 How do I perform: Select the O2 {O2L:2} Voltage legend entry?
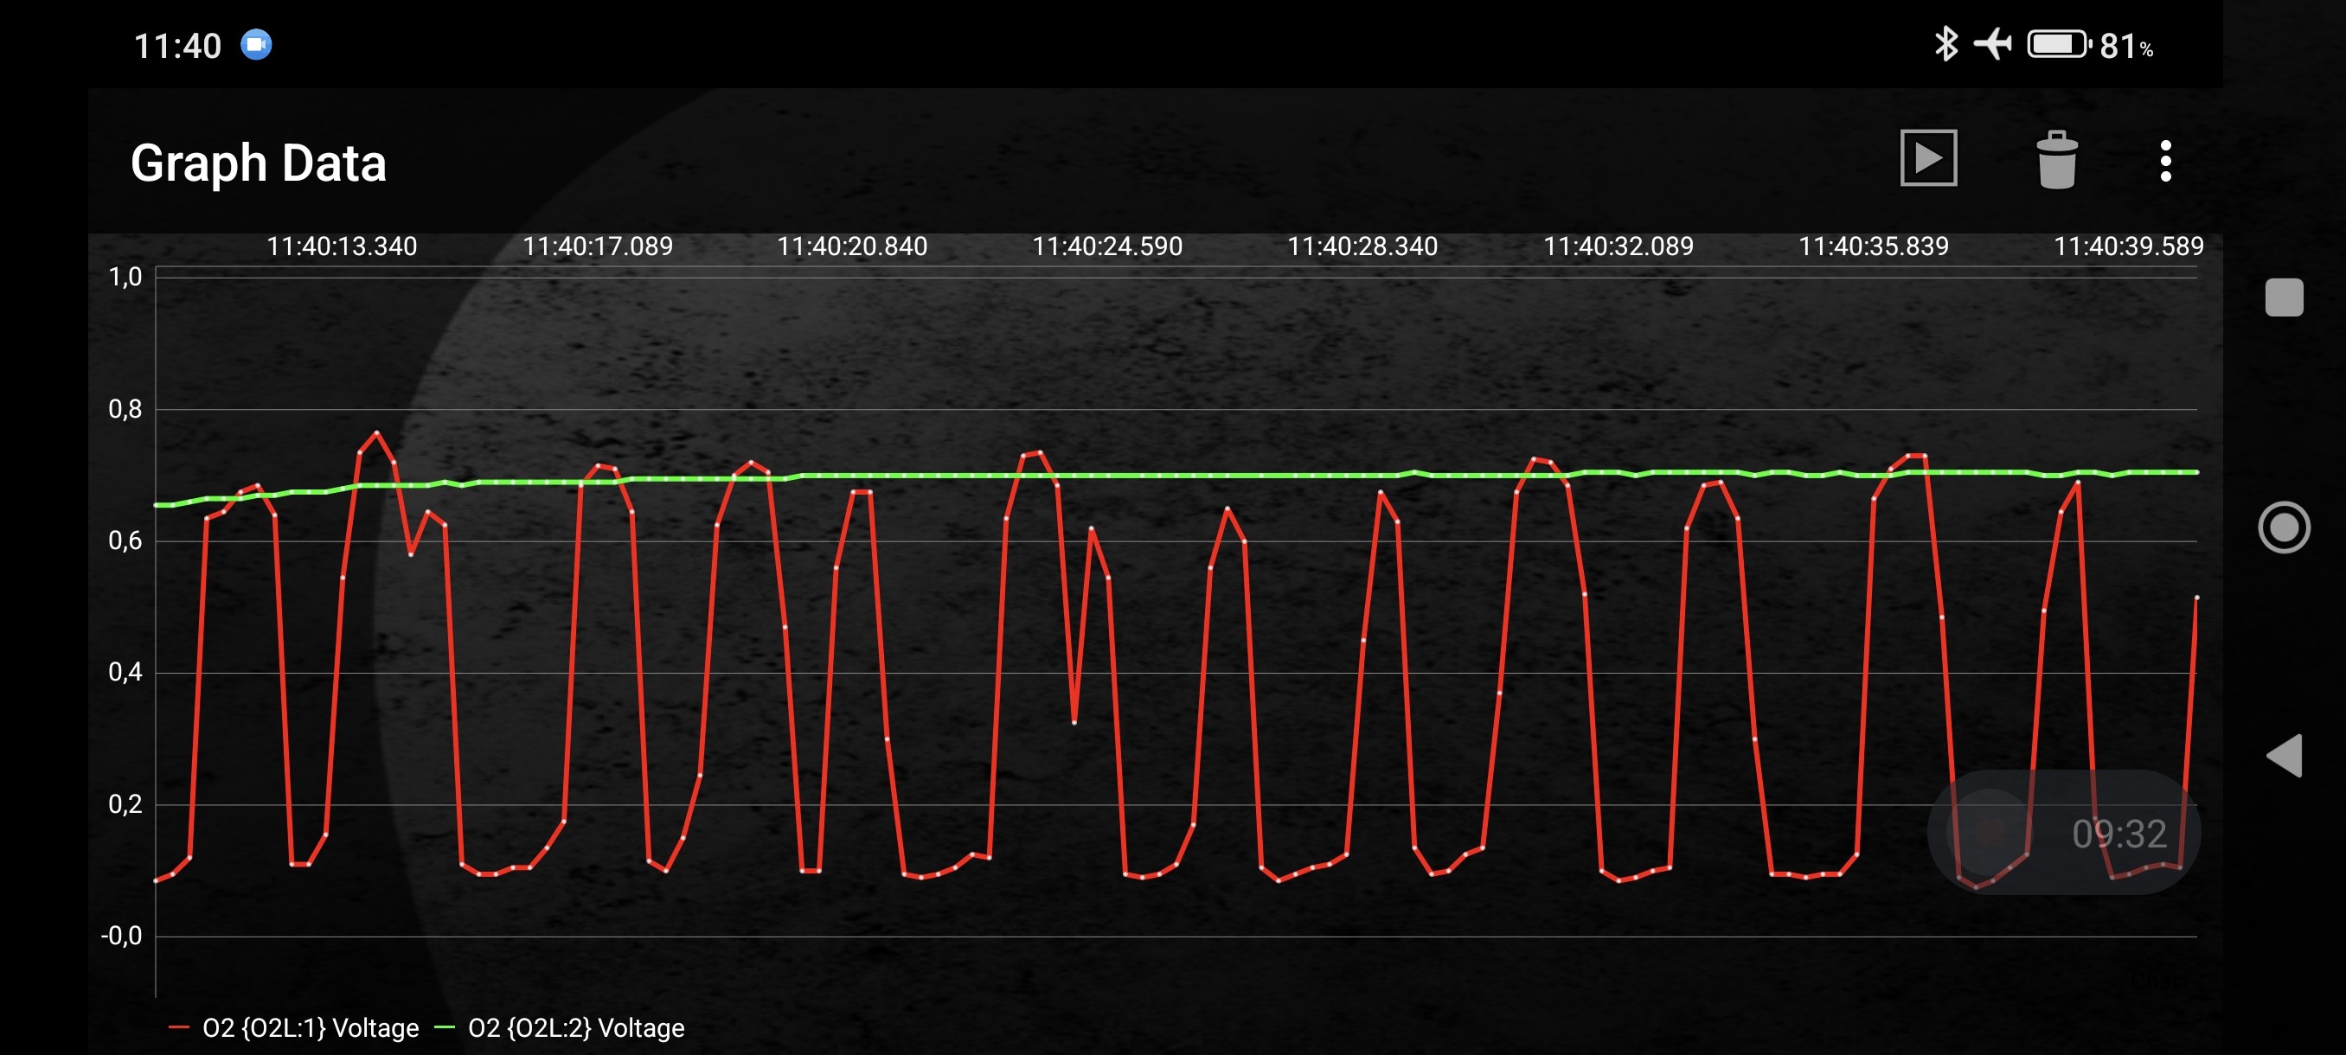(559, 1027)
